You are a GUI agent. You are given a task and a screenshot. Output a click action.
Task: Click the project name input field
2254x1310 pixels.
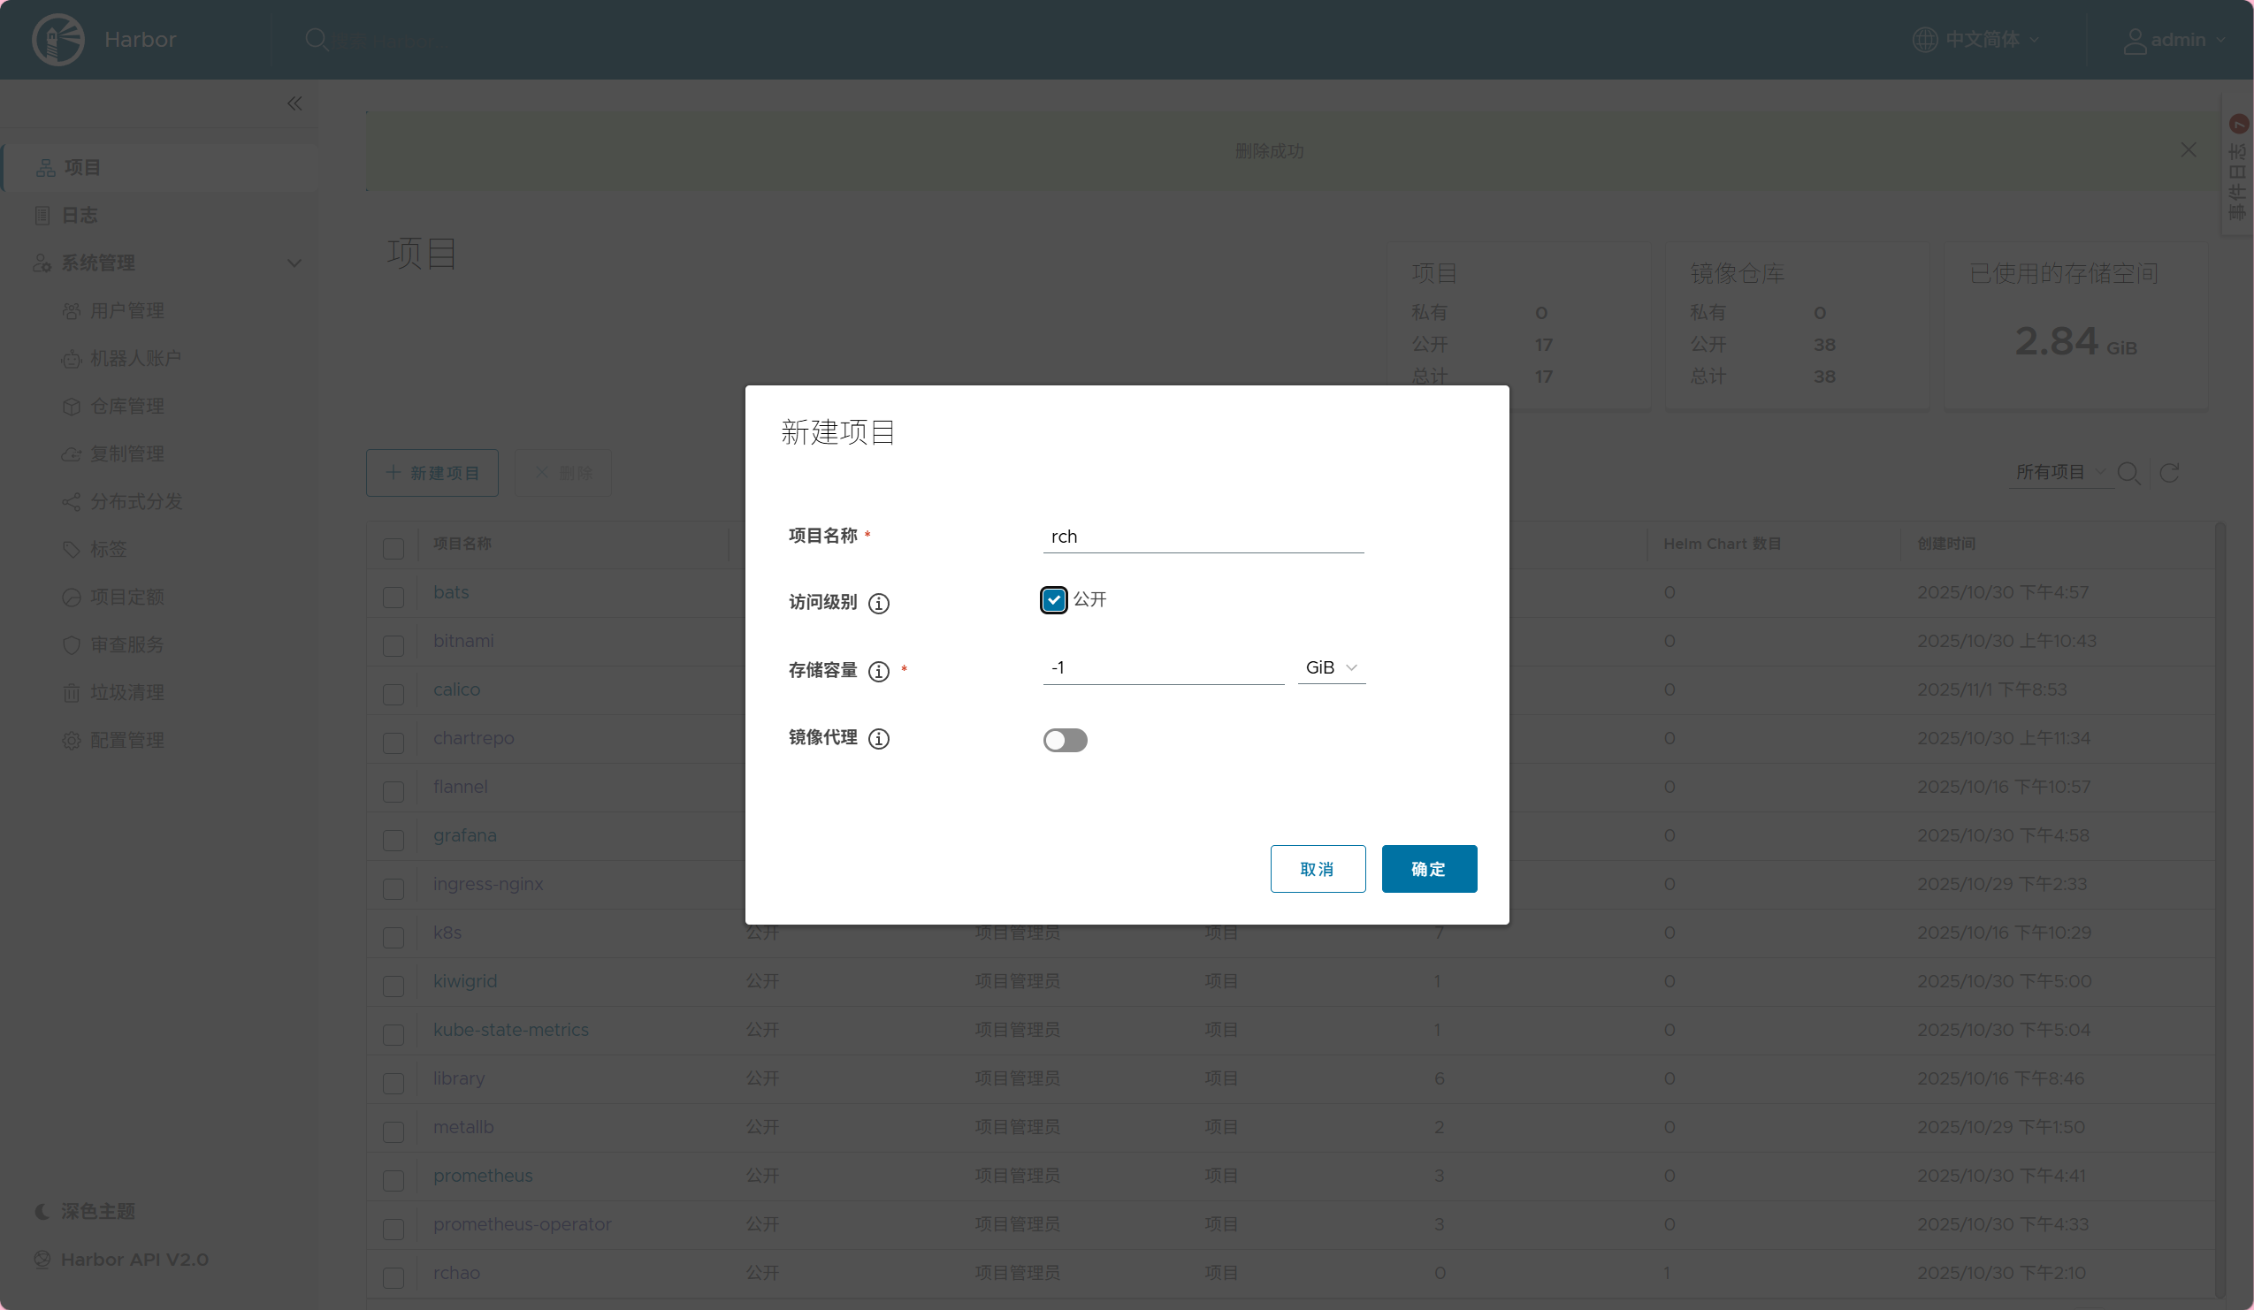point(1202,537)
